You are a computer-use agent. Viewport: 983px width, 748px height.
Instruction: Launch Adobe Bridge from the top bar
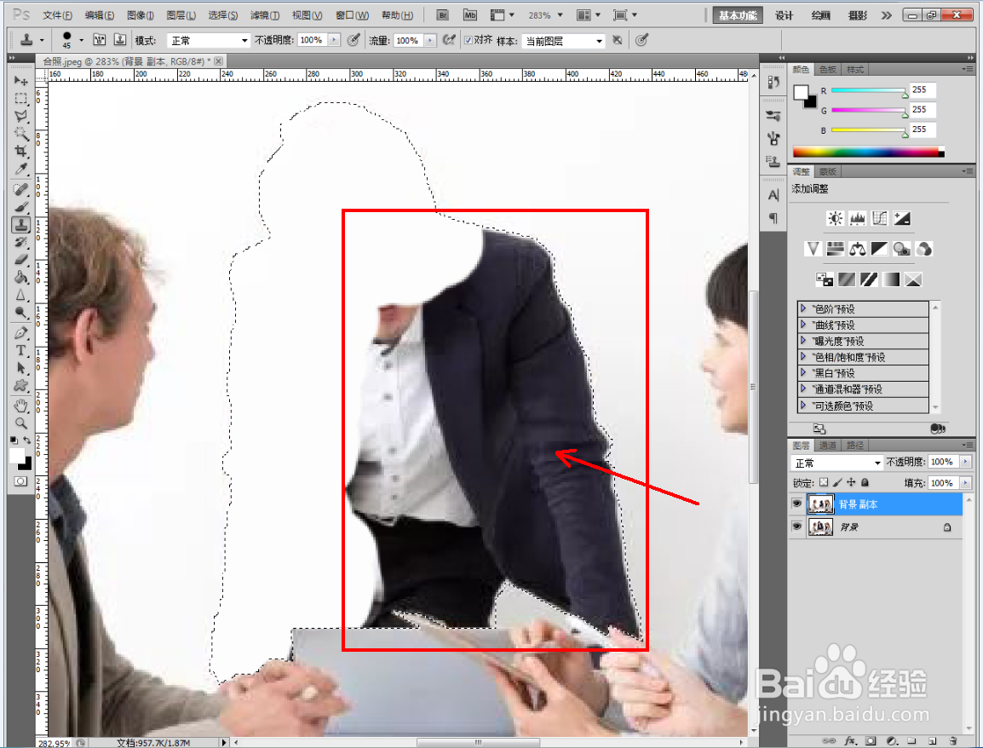point(443,15)
